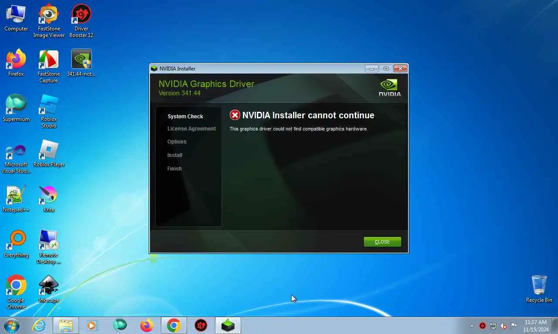The width and height of the screenshot is (558, 334).
Task: Minimize the NVIDIA Installer window
Action: [x=371, y=69]
